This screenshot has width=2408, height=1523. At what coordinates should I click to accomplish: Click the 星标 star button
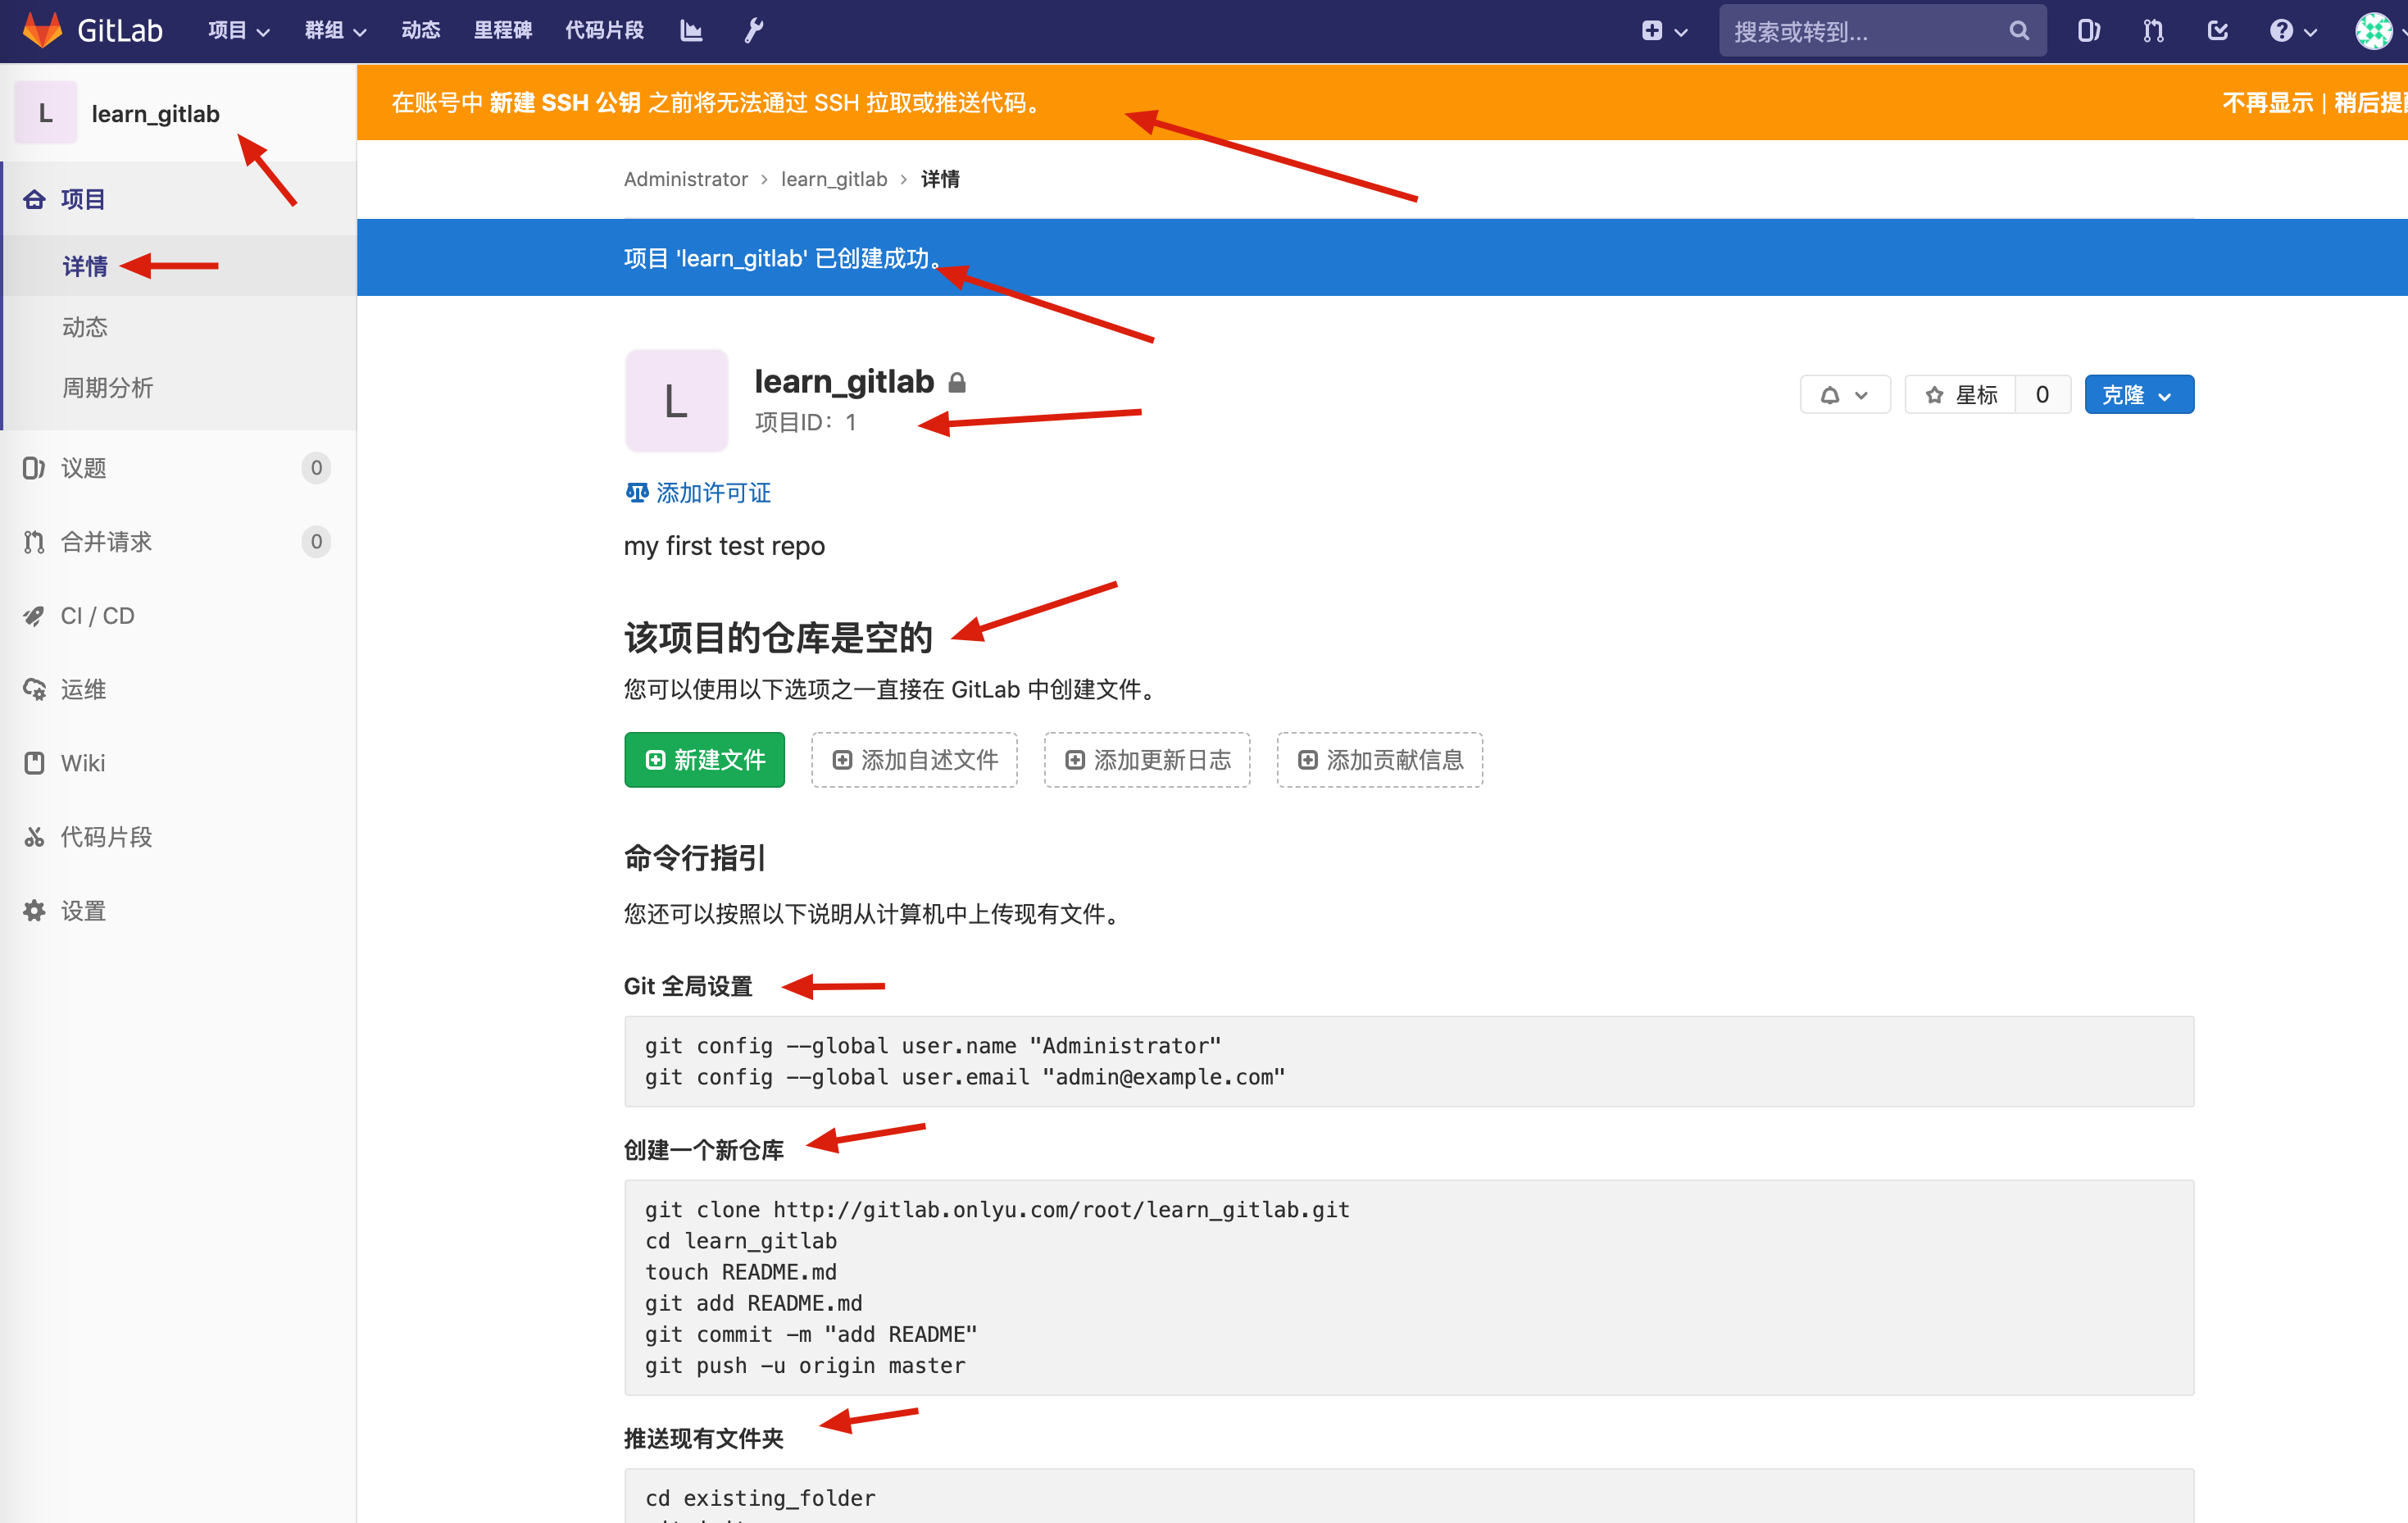pos(1960,395)
